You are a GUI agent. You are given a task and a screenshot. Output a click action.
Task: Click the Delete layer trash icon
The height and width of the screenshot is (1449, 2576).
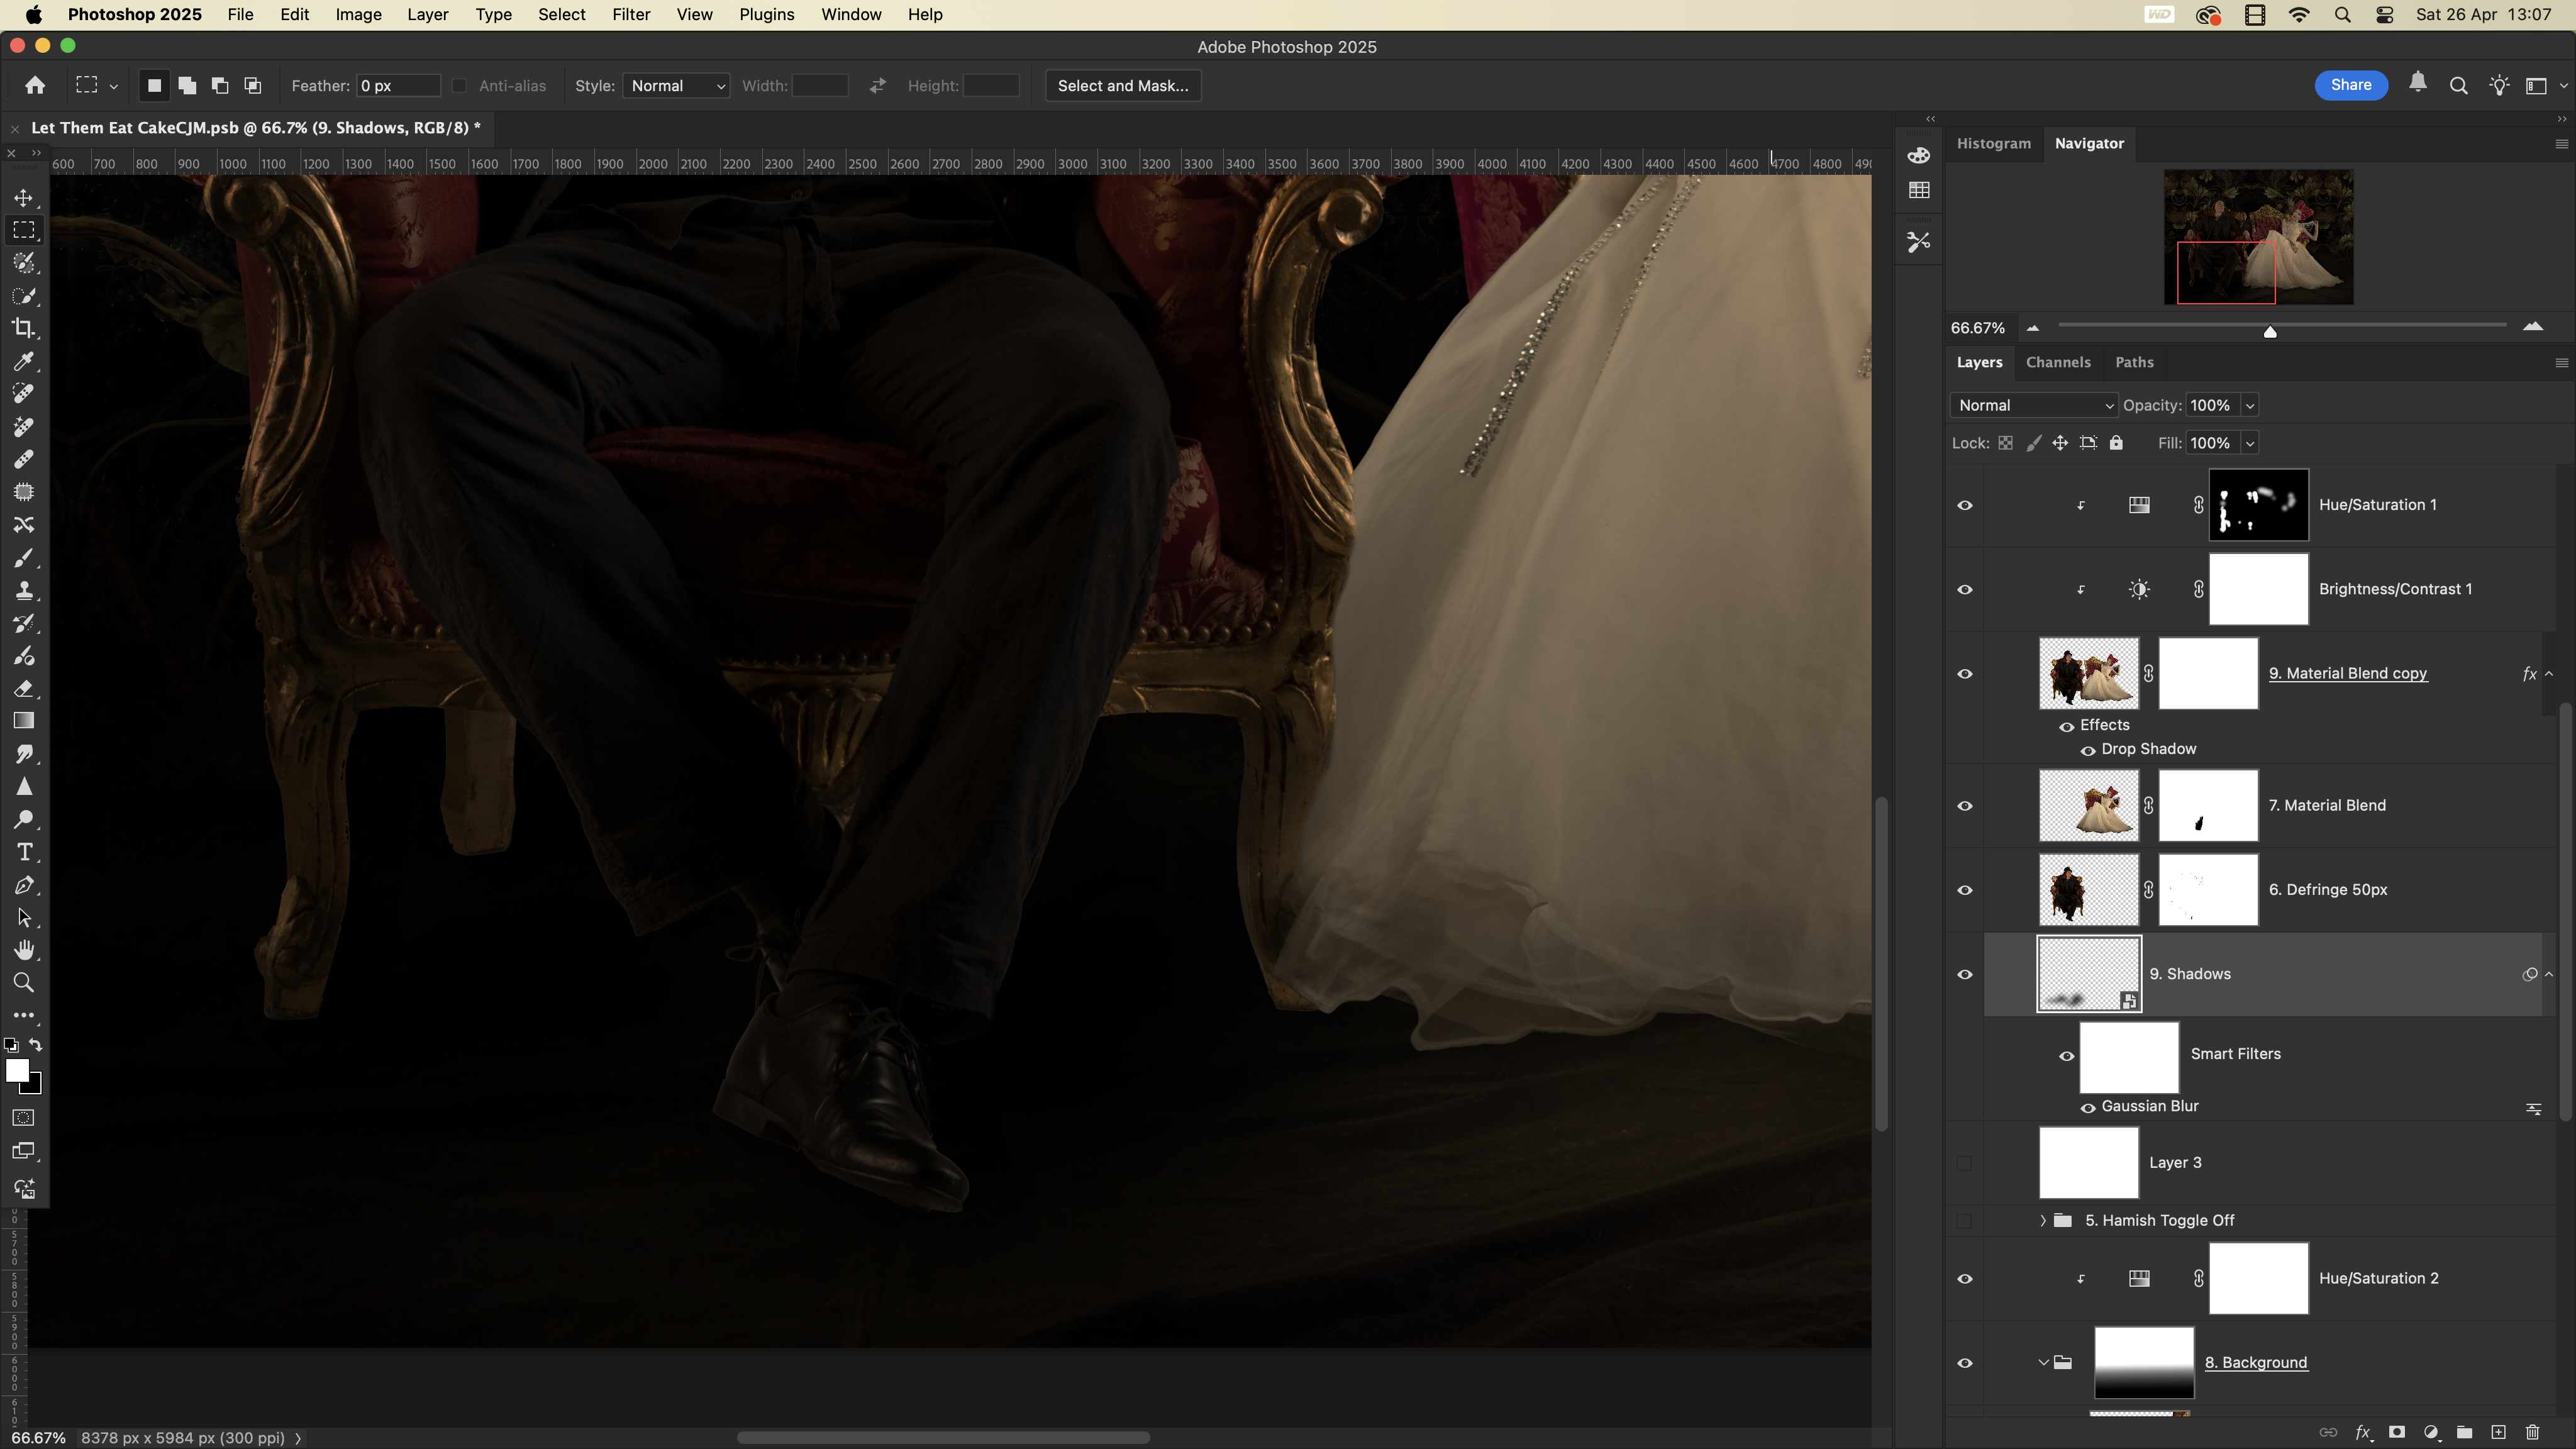pos(2532,1432)
